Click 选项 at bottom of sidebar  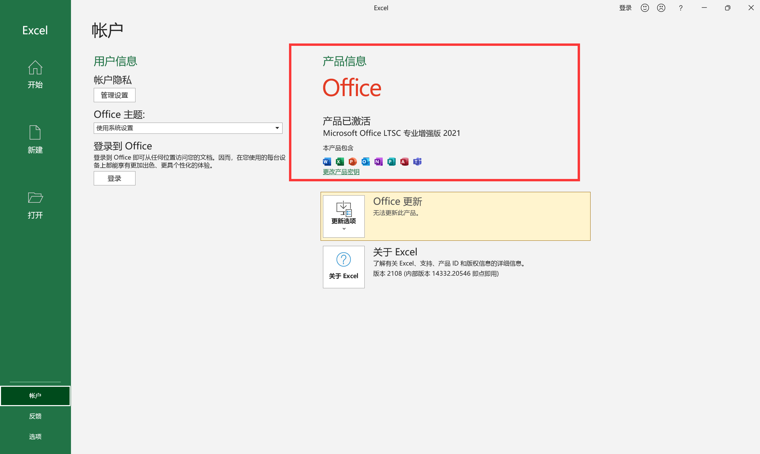click(35, 436)
